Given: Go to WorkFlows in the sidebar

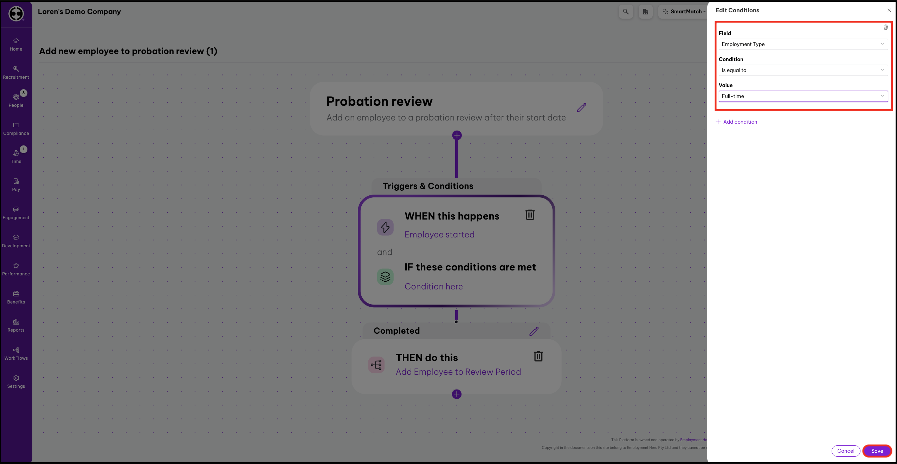Looking at the screenshot, I should (16, 353).
